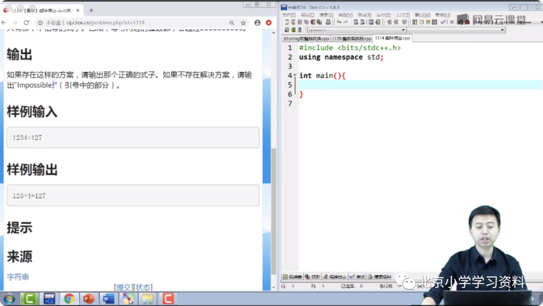Open Chrome profile avatar icon
Screen dimensions: 543x306
(x=257, y=23)
